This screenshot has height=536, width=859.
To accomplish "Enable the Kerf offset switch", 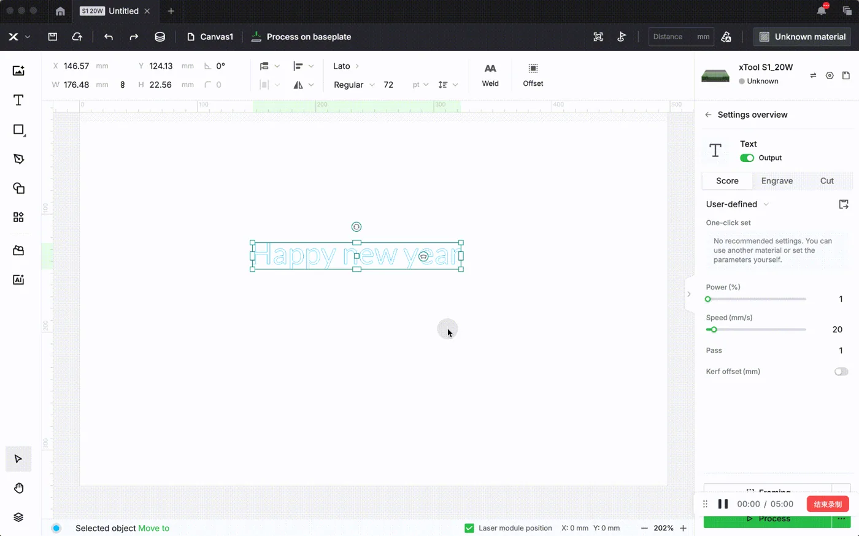I will [x=841, y=372].
